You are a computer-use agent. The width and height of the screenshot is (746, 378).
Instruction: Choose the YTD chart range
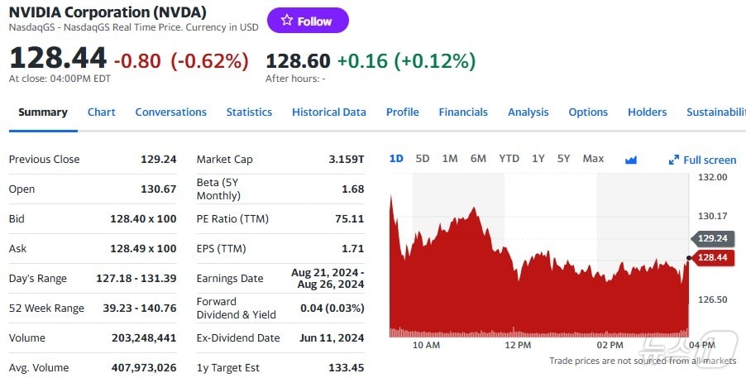[509, 159]
